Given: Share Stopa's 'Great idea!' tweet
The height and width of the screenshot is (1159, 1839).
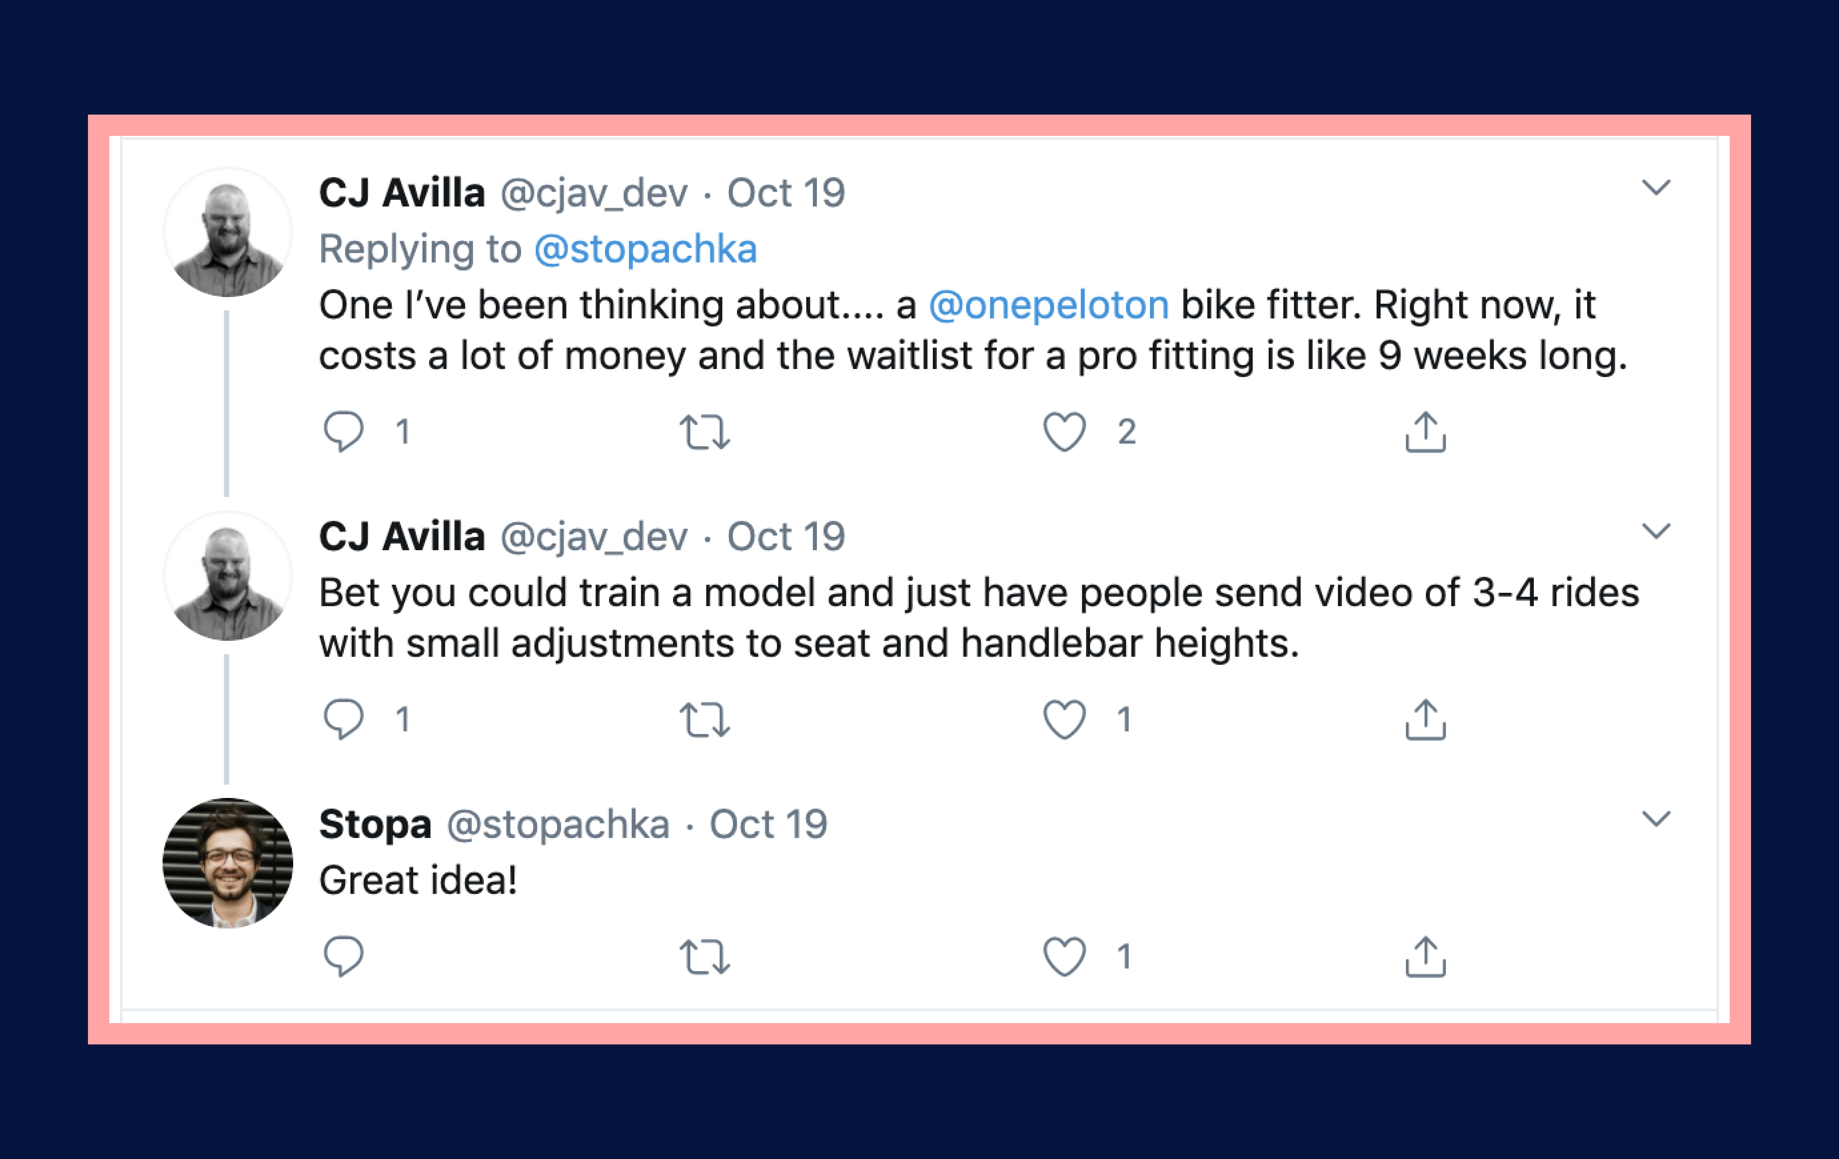Looking at the screenshot, I should coord(1425,956).
